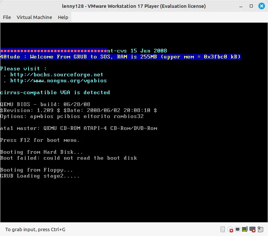Click the 'ata1 master: QEMU CD-ROM' line
Image resolution: width=268 pixels, height=236 pixels.
click(x=79, y=128)
